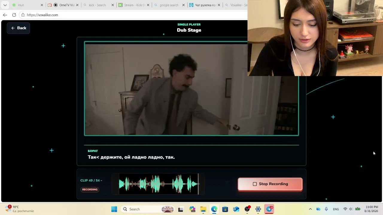Show hidden system tray icons

click(310, 209)
